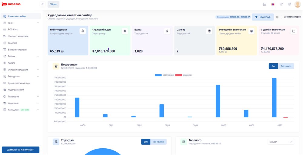Screen dimensions: 303x155
Task: Open the Мишээл dropdown in Тооллого panel
Action: [x=281, y=142]
